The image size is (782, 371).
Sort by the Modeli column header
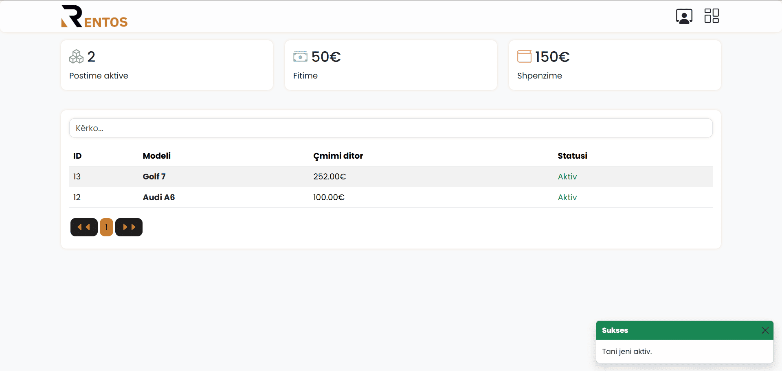(x=156, y=156)
